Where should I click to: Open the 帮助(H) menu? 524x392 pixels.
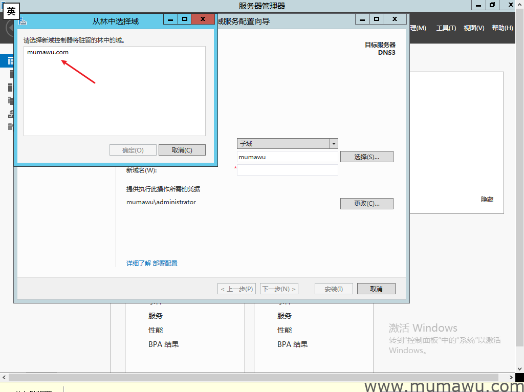[502, 28]
